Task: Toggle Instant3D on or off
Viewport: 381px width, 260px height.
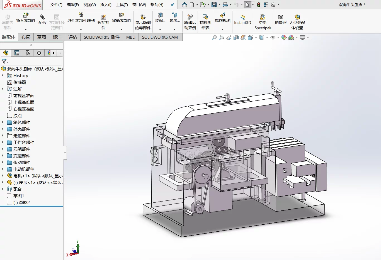Action: pyautogui.click(x=242, y=19)
